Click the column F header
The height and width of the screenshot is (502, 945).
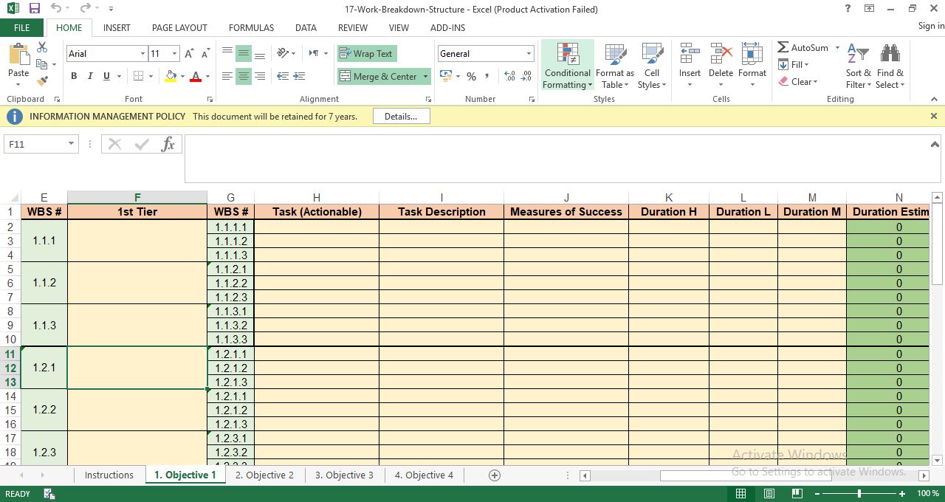137,197
